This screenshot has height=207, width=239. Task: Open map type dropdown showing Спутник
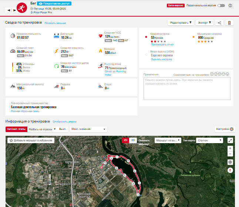209,141
